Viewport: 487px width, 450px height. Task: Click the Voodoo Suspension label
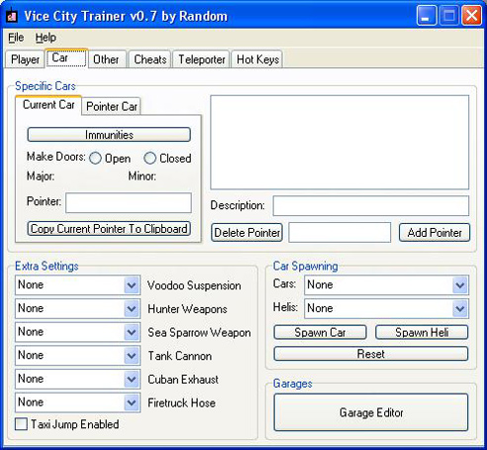pos(194,285)
